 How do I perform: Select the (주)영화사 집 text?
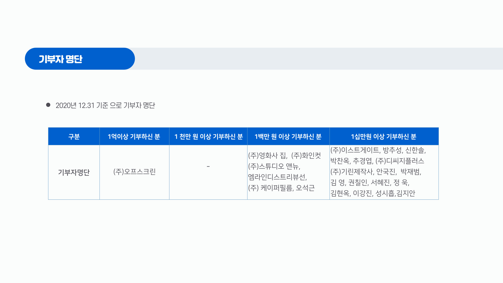tap(267, 156)
